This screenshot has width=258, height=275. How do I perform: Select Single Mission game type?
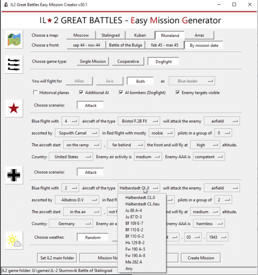tap(93, 61)
